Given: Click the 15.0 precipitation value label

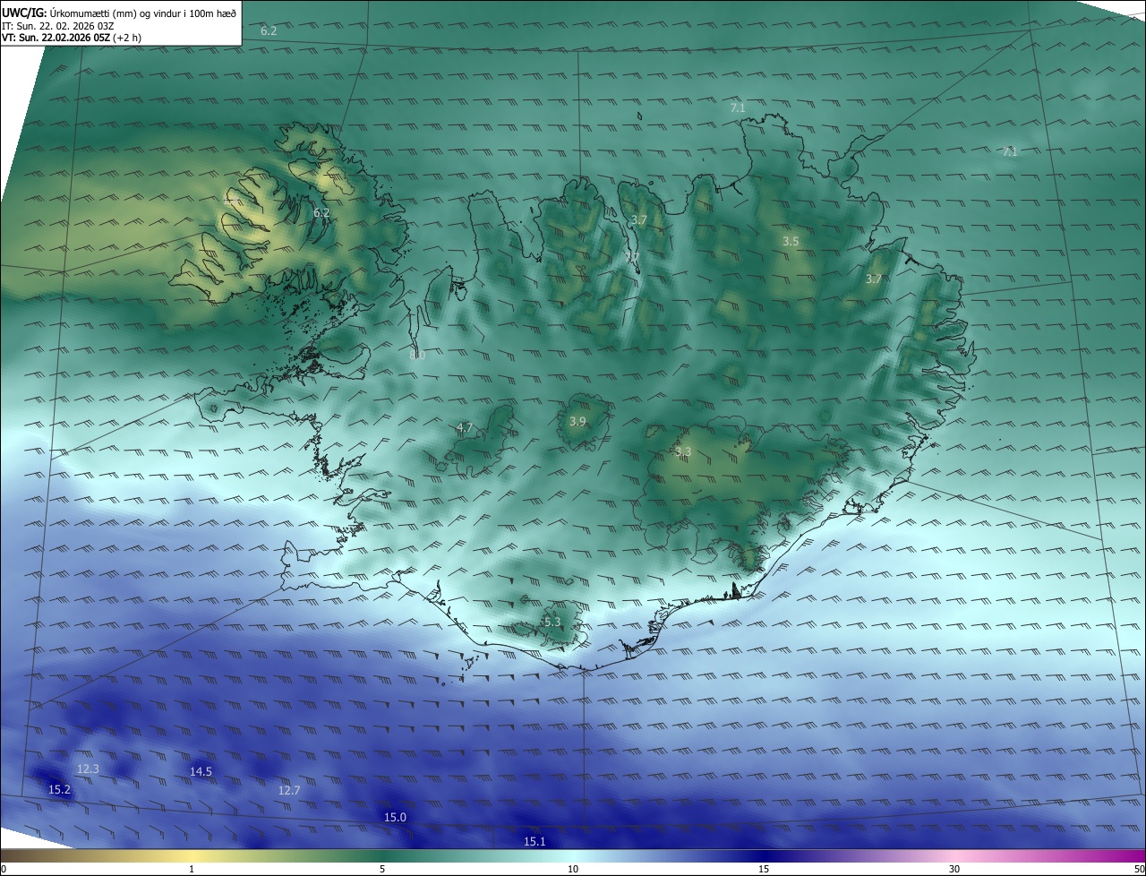Looking at the screenshot, I should pos(395,817).
